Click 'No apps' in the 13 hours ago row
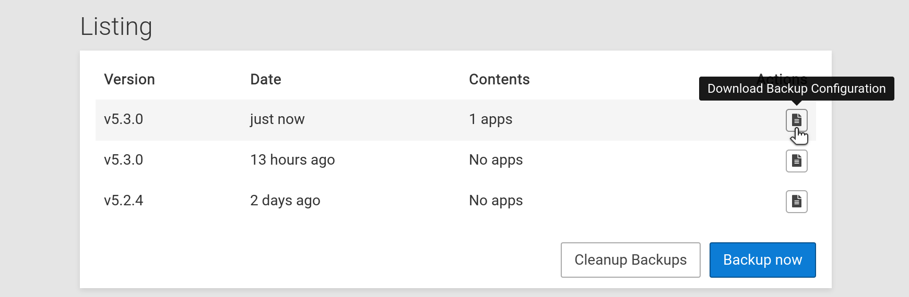Screen dimensions: 909x297 point(496,160)
